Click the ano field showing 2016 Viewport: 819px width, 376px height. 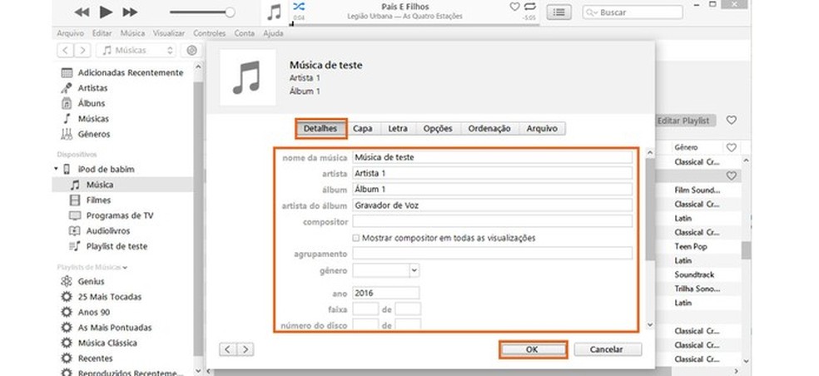(385, 293)
